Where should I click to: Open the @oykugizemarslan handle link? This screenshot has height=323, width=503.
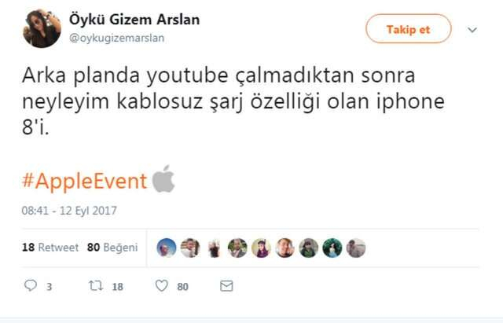pos(117,39)
